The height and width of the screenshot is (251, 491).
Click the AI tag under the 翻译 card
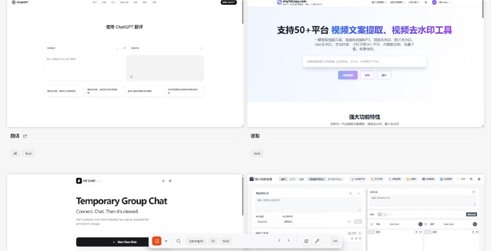point(15,153)
